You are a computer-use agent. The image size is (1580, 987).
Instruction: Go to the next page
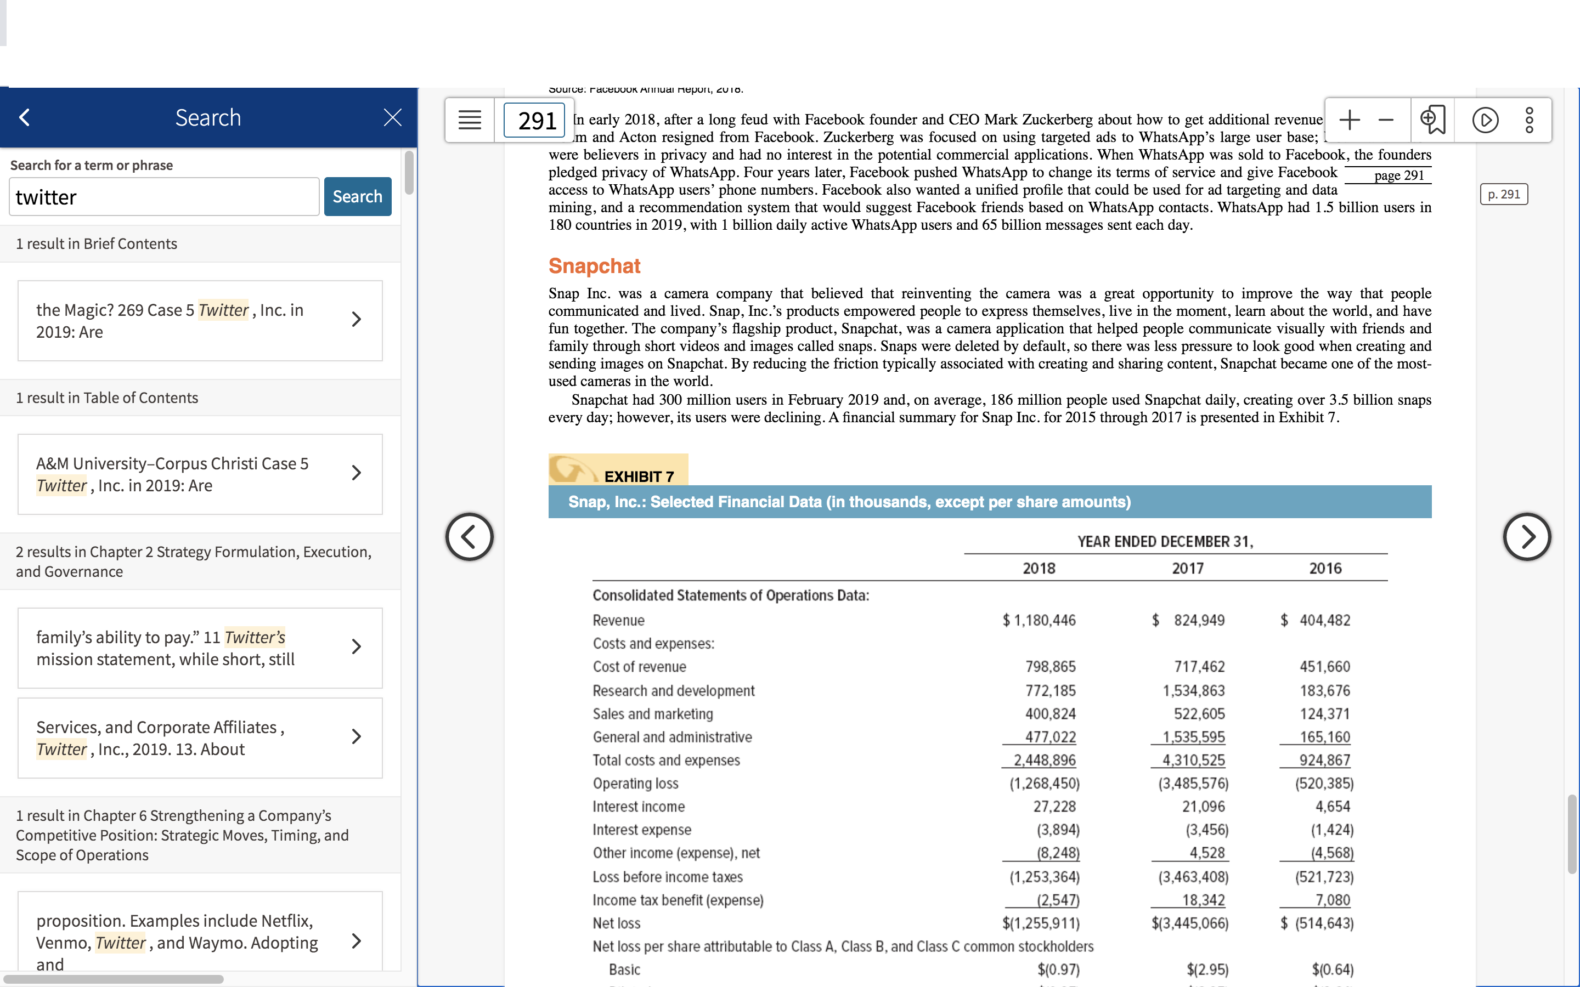tap(1526, 537)
